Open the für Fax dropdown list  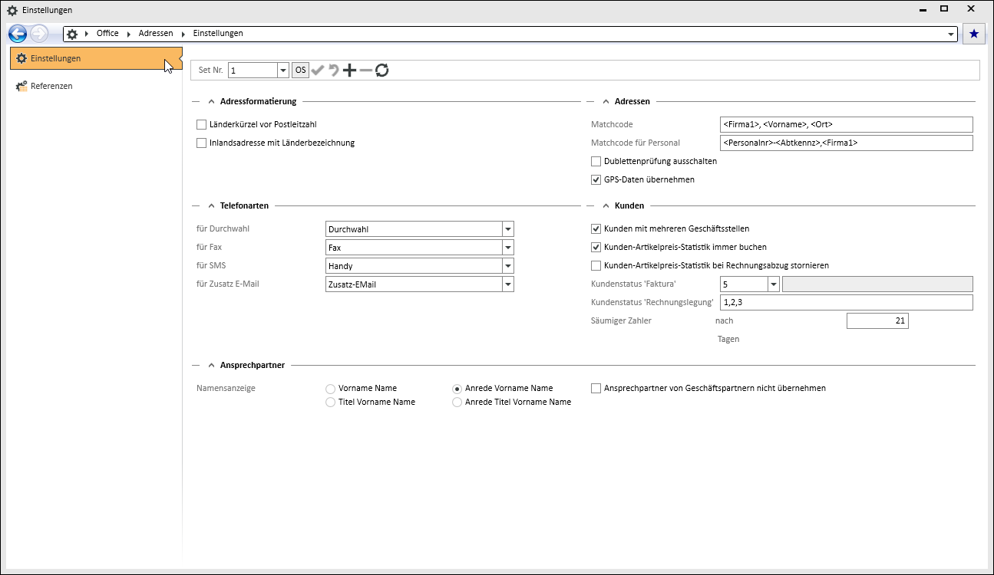pyautogui.click(x=507, y=248)
